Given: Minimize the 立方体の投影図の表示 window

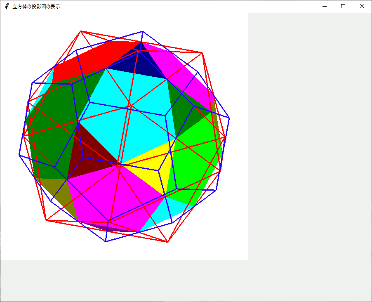Looking at the screenshot, I should click(325, 7).
